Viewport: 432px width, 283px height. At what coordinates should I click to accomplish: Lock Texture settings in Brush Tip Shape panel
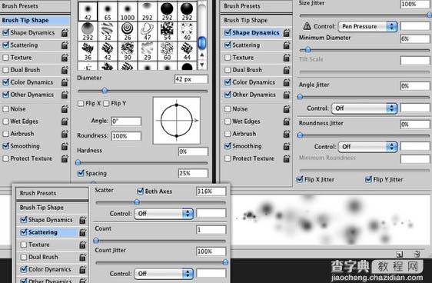65,58
